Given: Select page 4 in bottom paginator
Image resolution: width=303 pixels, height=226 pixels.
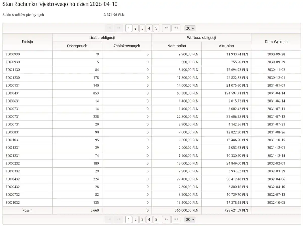Looking at the screenshot, I should click(x=149, y=219).
